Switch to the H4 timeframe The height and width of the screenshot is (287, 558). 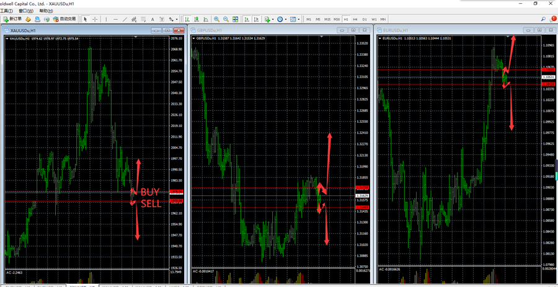tap(355, 19)
